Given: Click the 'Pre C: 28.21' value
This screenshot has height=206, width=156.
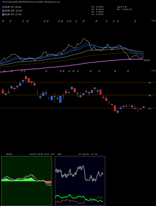Looking at the screenshot, I should tap(97, 14).
